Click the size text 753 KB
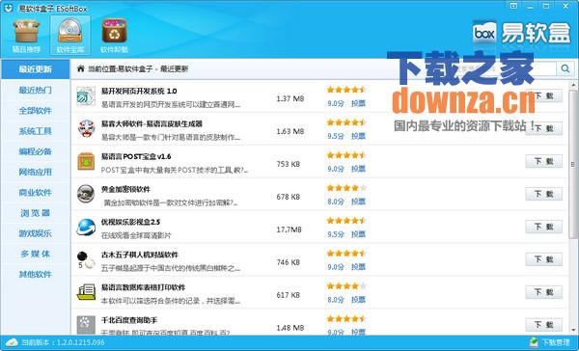This screenshot has height=351, width=579. 289,164
